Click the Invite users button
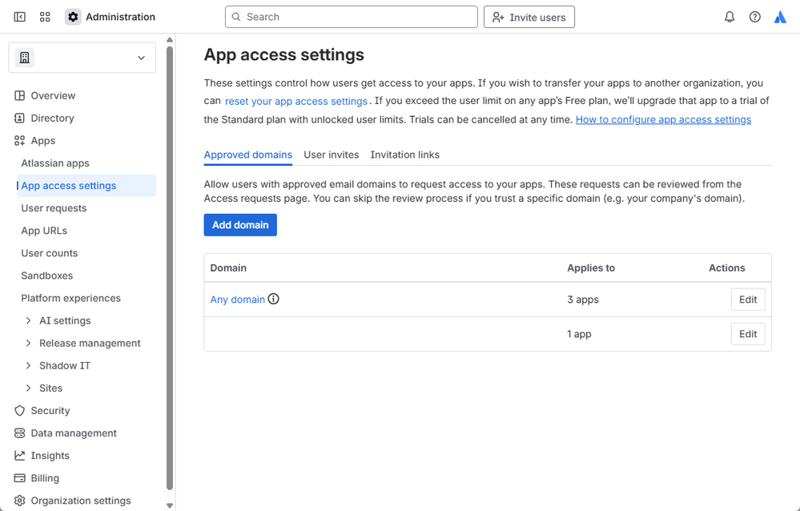Screen dimensions: 800x511 pyautogui.click(x=529, y=17)
